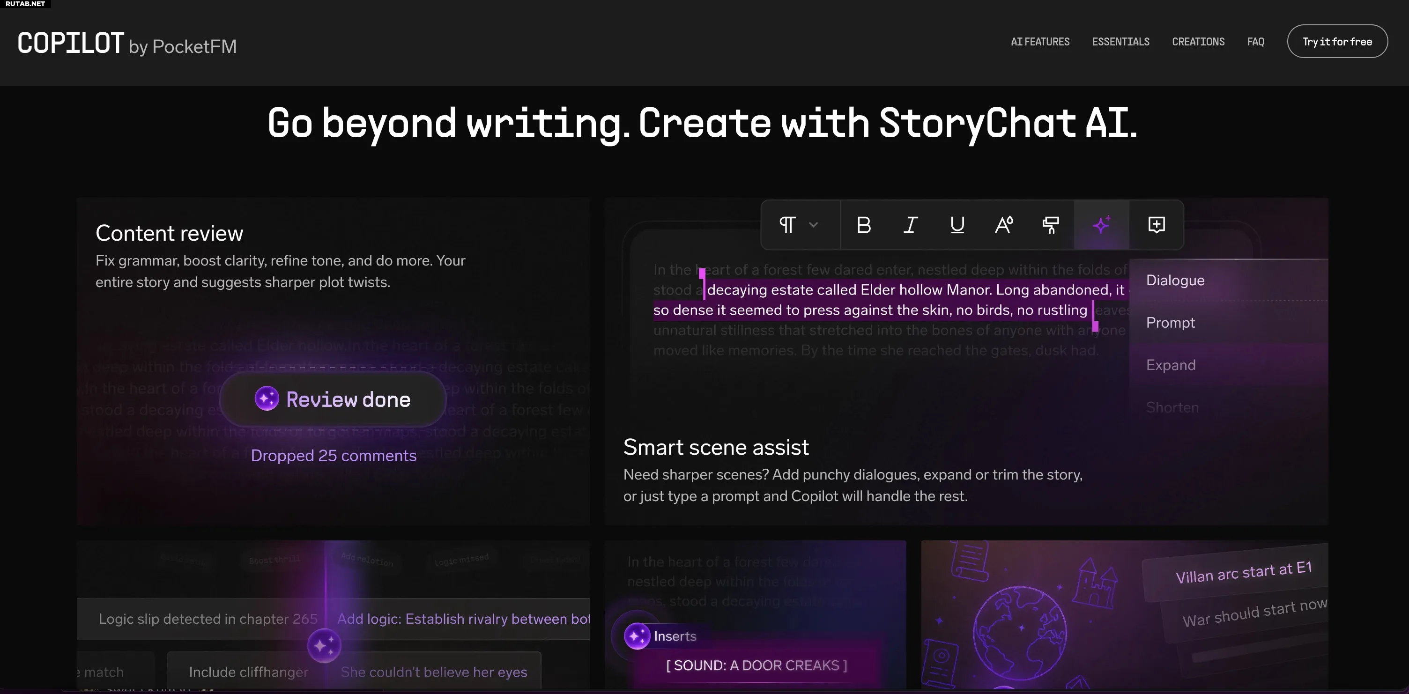Viewport: 1409px width, 694px height.
Task: Click the by PocketFM text
Action: point(183,47)
